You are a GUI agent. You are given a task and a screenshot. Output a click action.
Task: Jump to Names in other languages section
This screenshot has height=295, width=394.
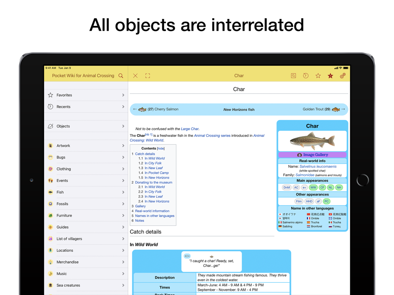coord(154,216)
